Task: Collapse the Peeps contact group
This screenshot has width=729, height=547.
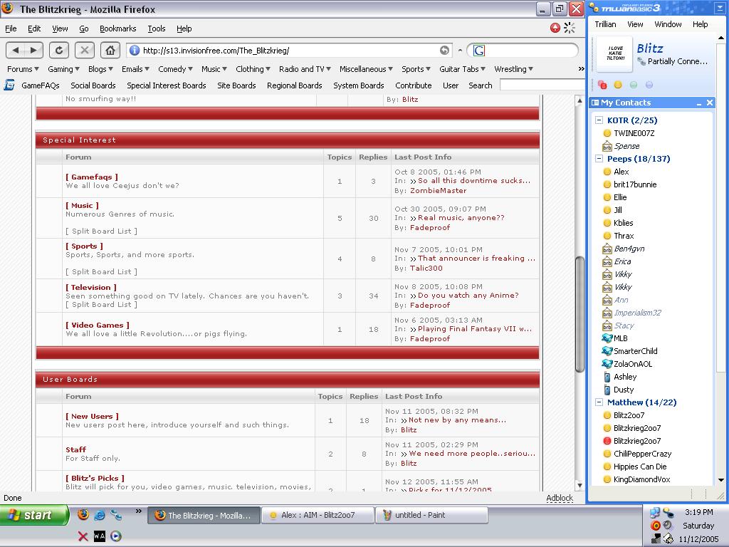Action: coord(599,159)
